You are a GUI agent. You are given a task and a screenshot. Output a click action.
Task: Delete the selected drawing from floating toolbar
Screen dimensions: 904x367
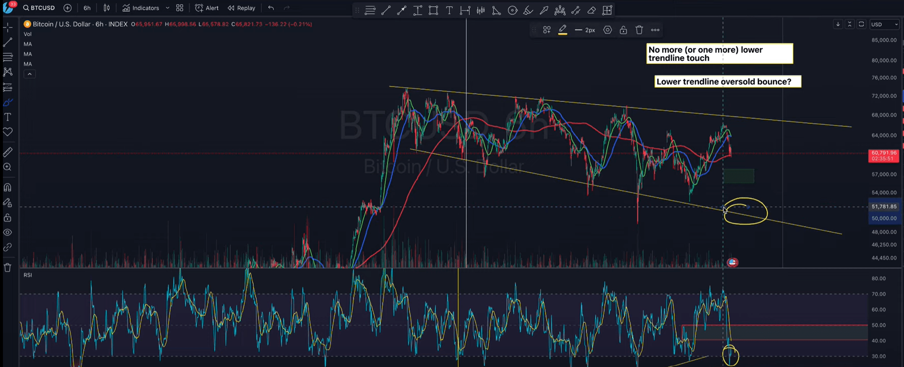point(639,30)
